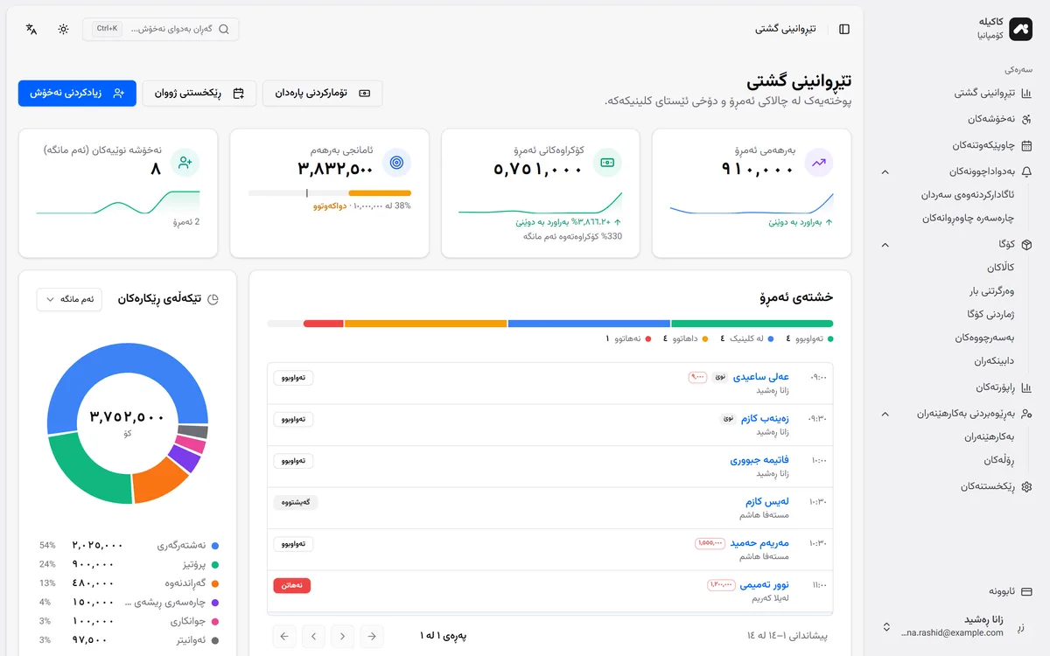Viewport: 1050px width, 656px height.
Task: Collapse the بەڕێوەبردنی بەکارهێنەران section chevron
Action: click(x=885, y=413)
